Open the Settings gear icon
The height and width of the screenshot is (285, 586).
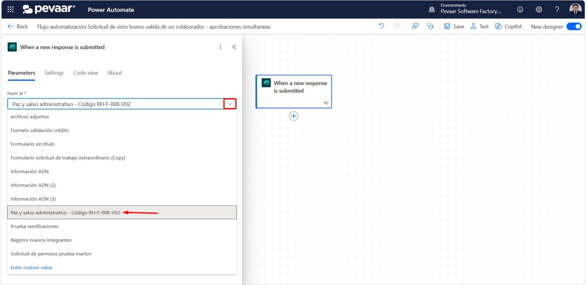[x=539, y=9]
